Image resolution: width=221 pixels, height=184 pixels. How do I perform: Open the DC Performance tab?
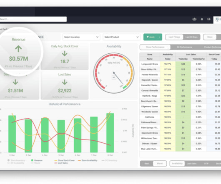(x=184, y=47)
